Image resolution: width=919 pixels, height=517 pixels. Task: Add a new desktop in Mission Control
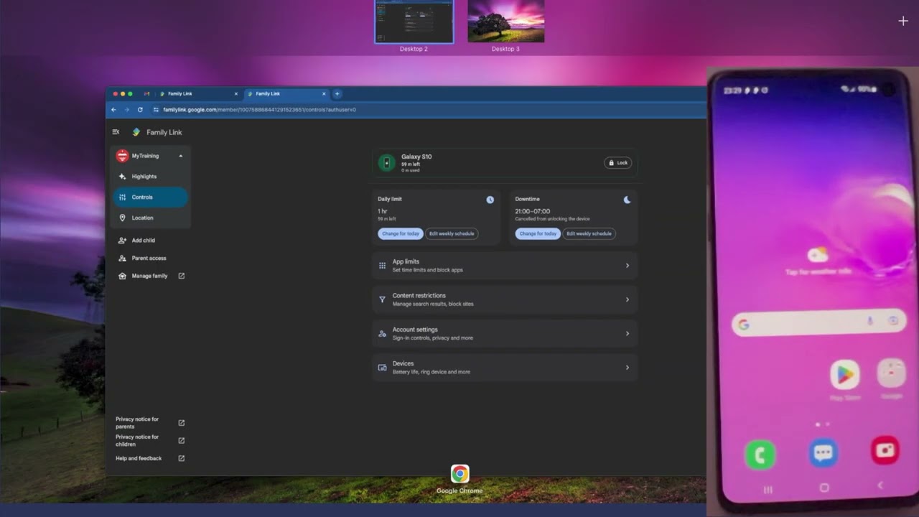(x=903, y=21)
